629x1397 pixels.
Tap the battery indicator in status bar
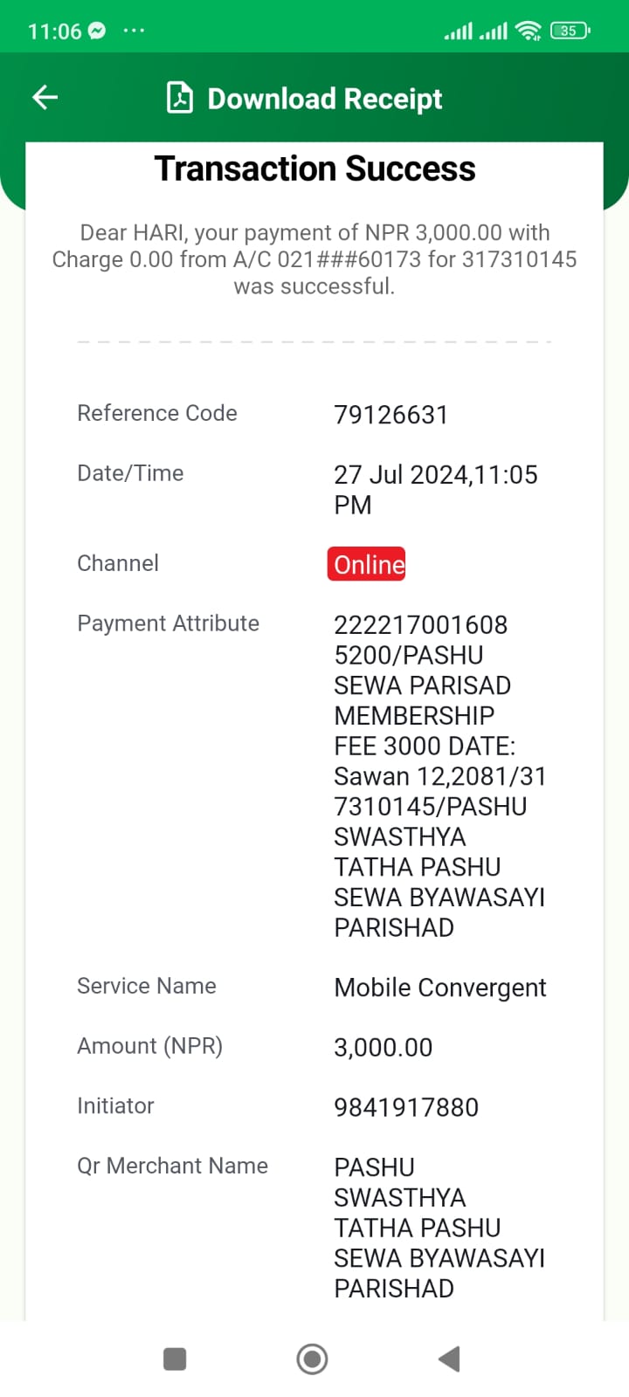pos(570,31)
